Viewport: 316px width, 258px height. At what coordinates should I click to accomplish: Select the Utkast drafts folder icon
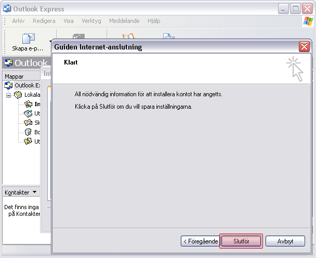[x=29, y=141]
